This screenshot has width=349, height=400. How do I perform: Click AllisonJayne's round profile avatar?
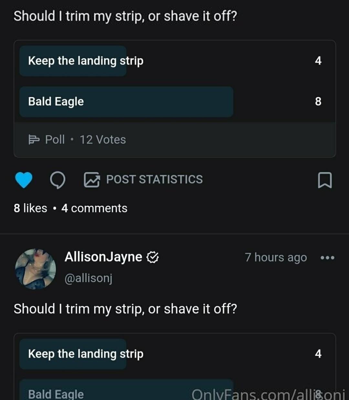36,269
